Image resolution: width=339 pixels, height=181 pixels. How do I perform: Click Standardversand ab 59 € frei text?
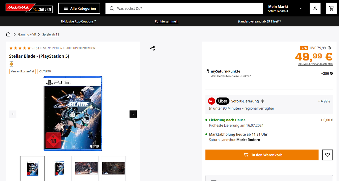[x=259, y=21]
